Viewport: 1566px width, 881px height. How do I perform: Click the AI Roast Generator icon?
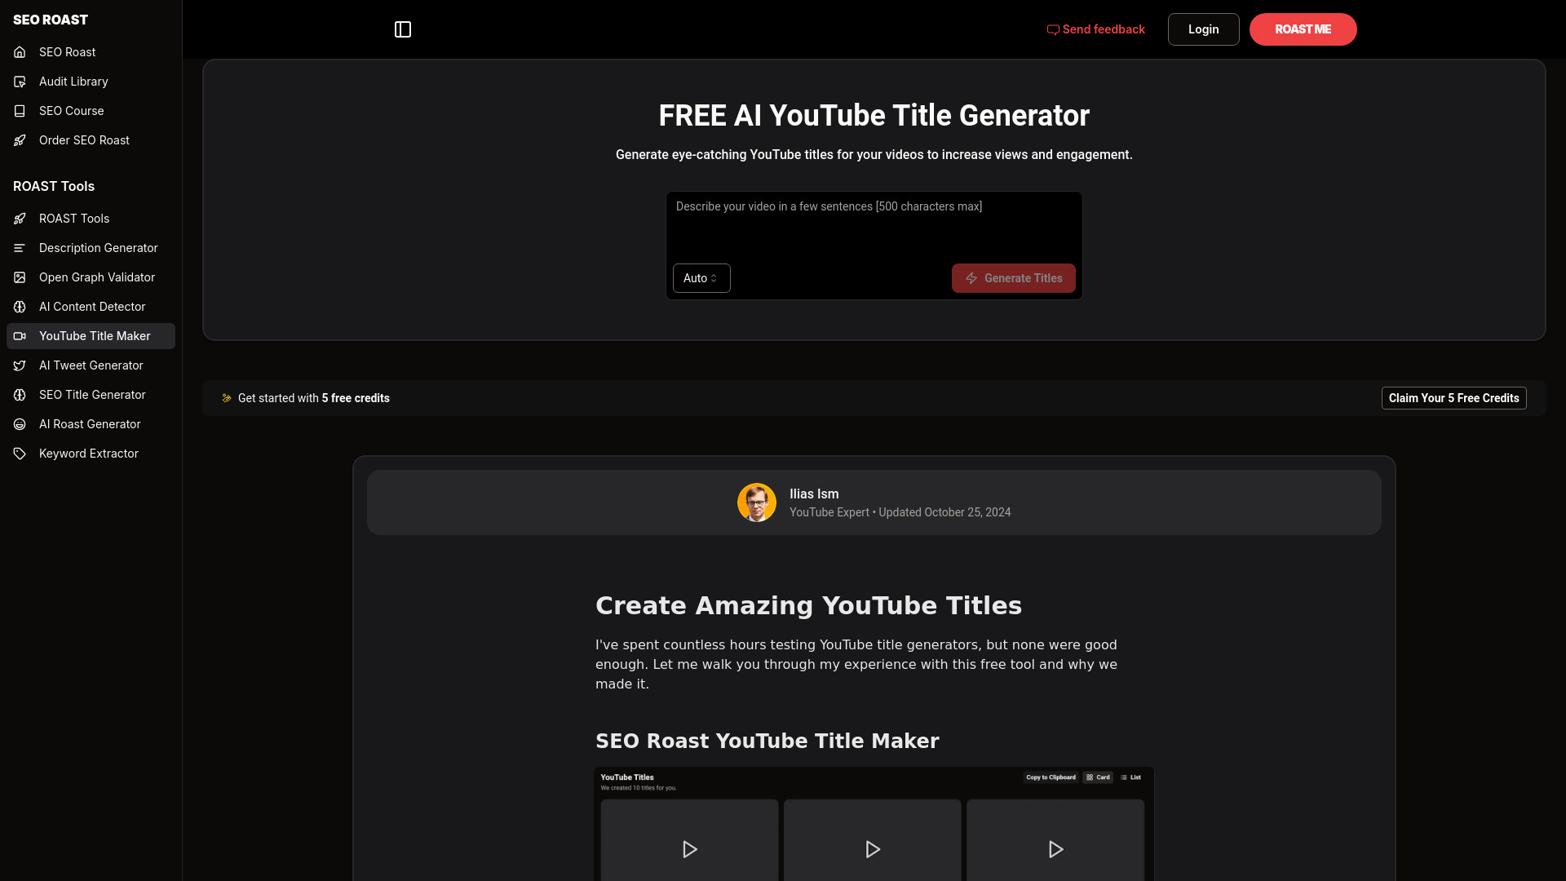(20, 424)
